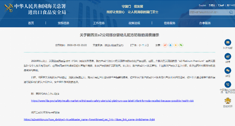Open the Weibo icon in the right sidebar

[228, 56]
